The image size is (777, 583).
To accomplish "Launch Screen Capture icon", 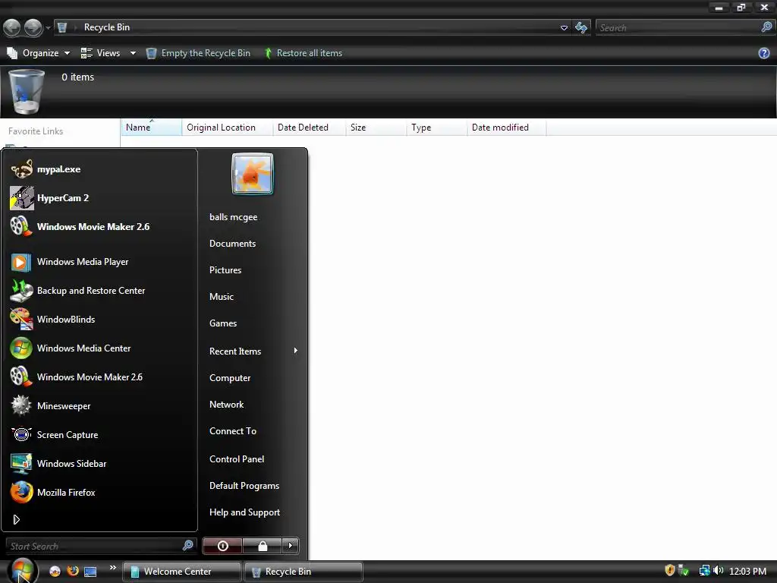I will 22,434.
